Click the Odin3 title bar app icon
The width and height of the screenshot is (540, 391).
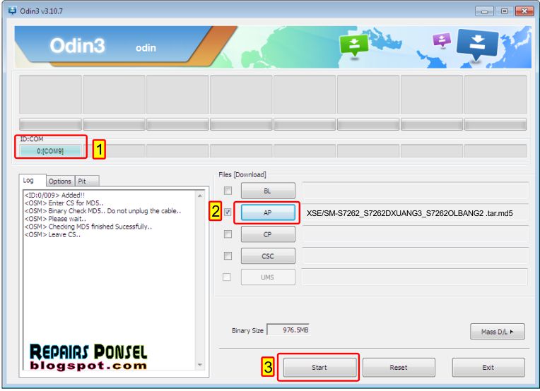13,11
